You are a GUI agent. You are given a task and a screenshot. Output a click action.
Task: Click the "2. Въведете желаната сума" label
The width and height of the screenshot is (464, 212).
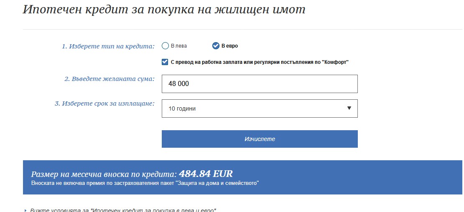pyautogui.click(x=110, y=79)
